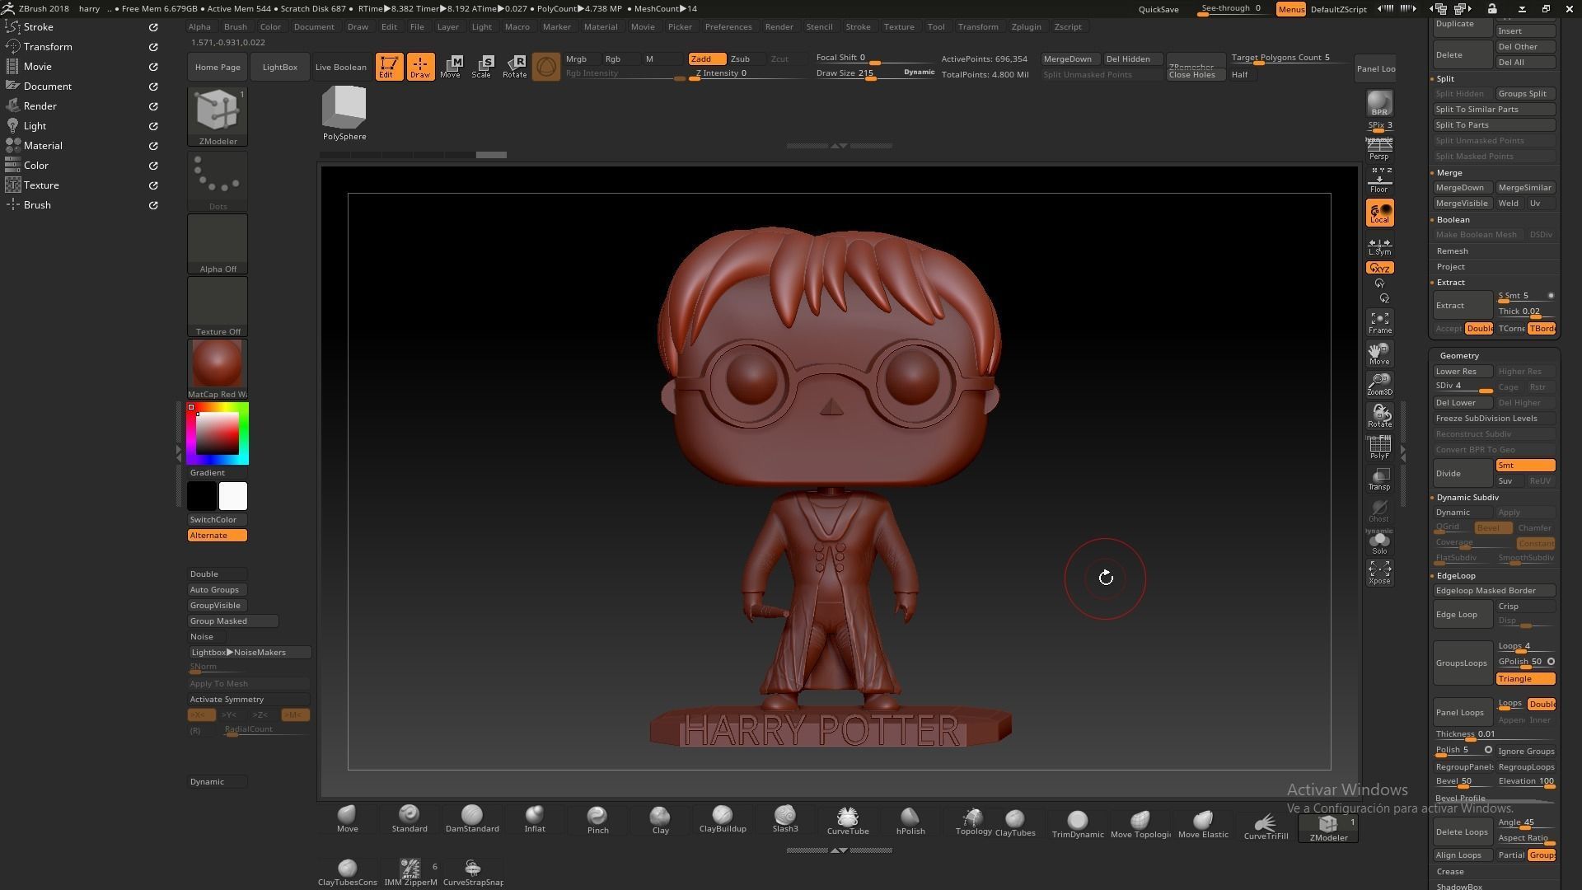Screen dimensions: 1582x890
Task: Expand the Boolean subsection
Action: (1453, 220)
